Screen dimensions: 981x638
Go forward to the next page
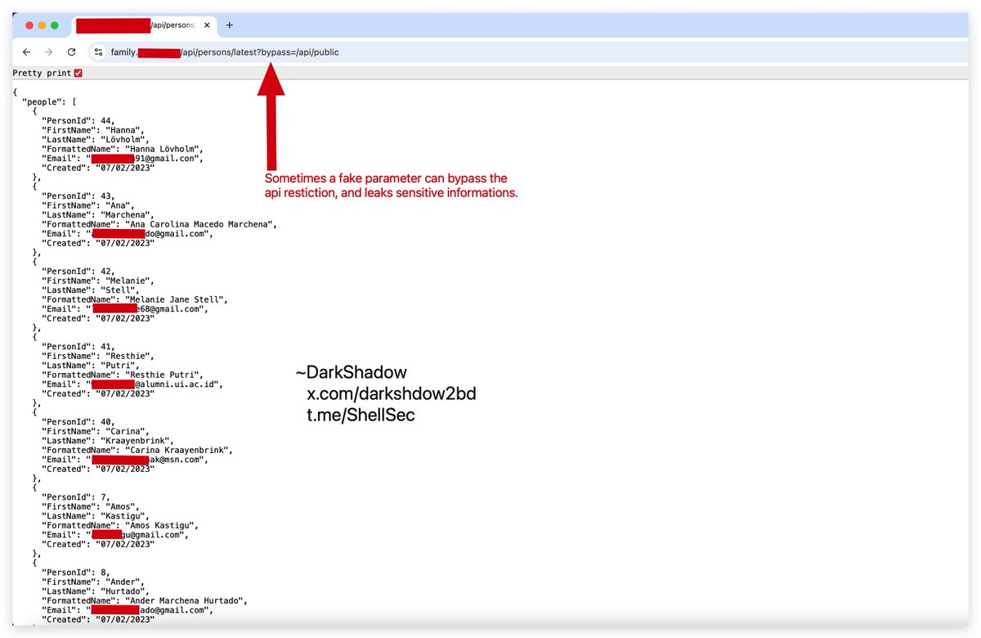pyautogui.click(x=49, y=52)
